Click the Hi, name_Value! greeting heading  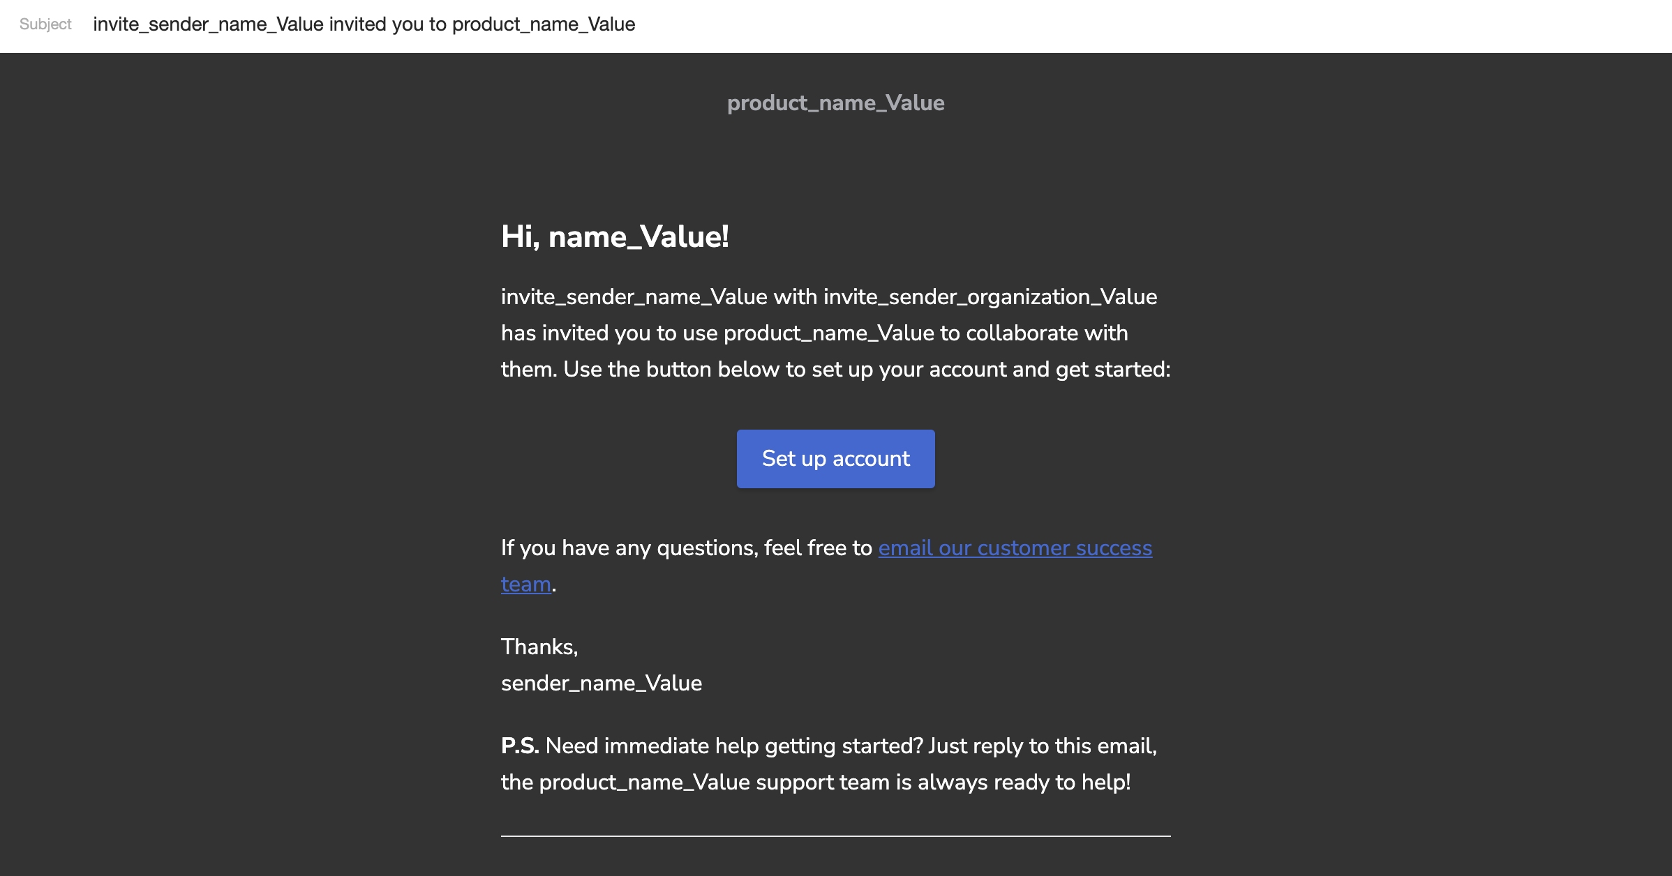coord(615,236)
